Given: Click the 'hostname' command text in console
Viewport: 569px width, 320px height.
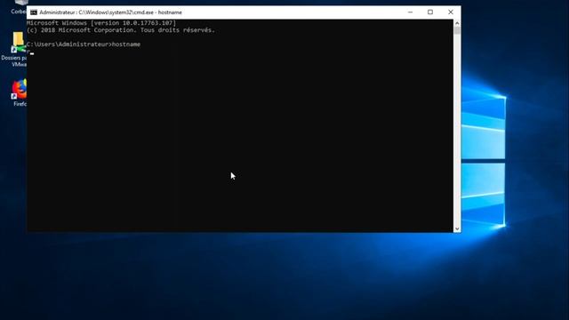Looking at the screenshot, I should (126, 44).
